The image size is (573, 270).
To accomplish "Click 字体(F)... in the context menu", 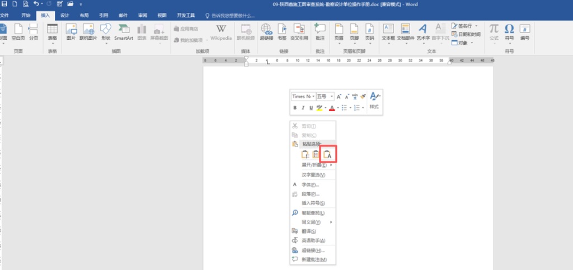I will pos(311,184).
